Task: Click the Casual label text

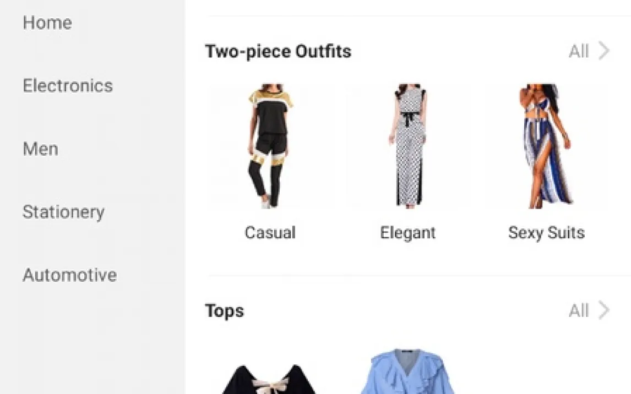Action: click(x=270, y=233)
